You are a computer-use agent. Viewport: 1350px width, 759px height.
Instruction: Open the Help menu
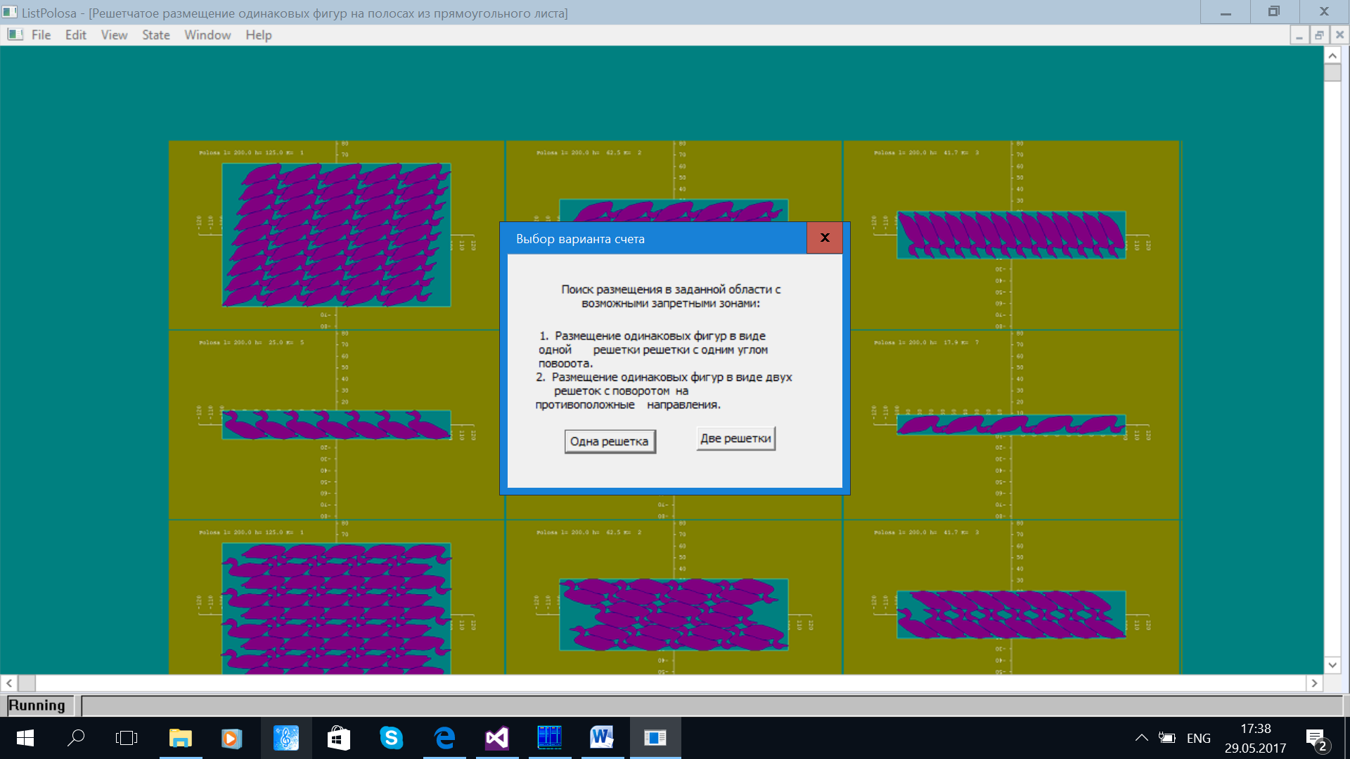pyautogui.click(x=258, y=34)
